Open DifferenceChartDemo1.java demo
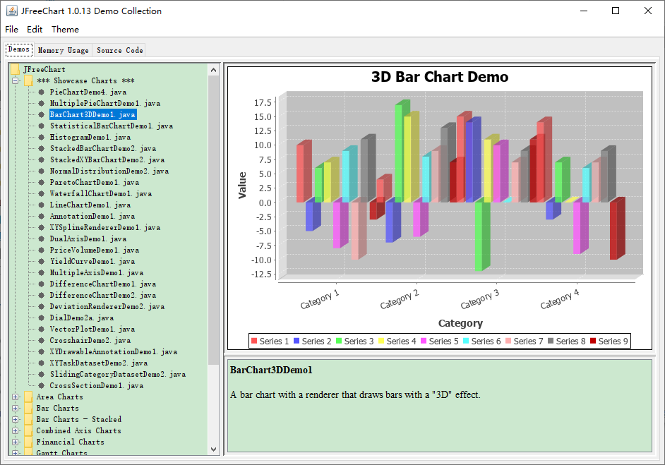665x465 pixels. click(102, 284)
